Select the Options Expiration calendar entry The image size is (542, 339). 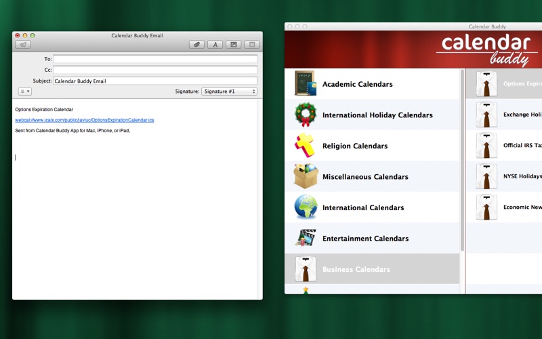point(504,83)
